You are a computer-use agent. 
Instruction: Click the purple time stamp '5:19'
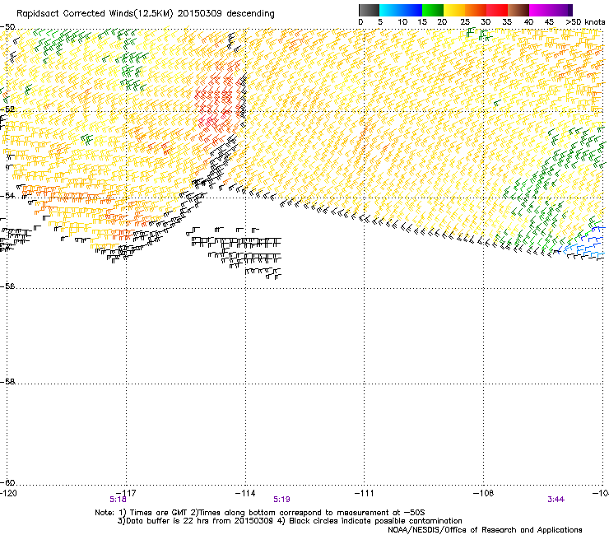click(x=281, y=500)
